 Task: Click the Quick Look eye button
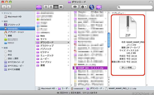click(x=75, y=7)
